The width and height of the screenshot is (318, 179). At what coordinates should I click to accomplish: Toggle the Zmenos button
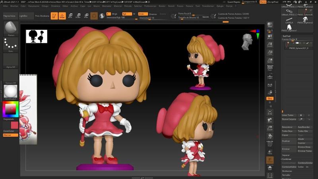[x=153, y=14]
